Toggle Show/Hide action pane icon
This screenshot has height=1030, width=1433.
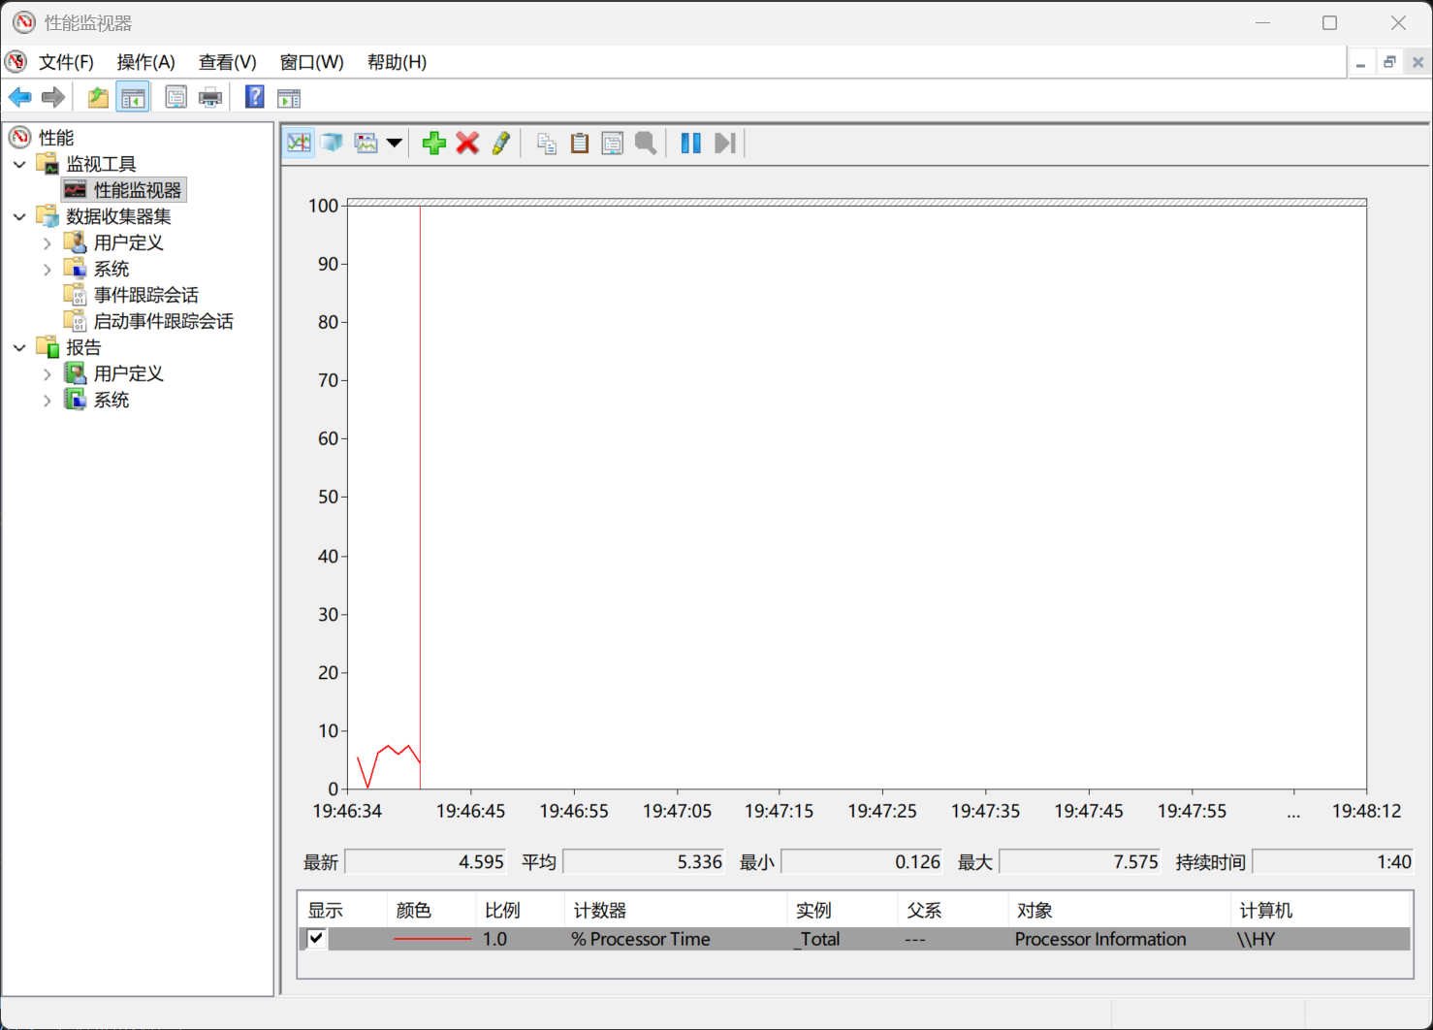click(x=289, y=98)
